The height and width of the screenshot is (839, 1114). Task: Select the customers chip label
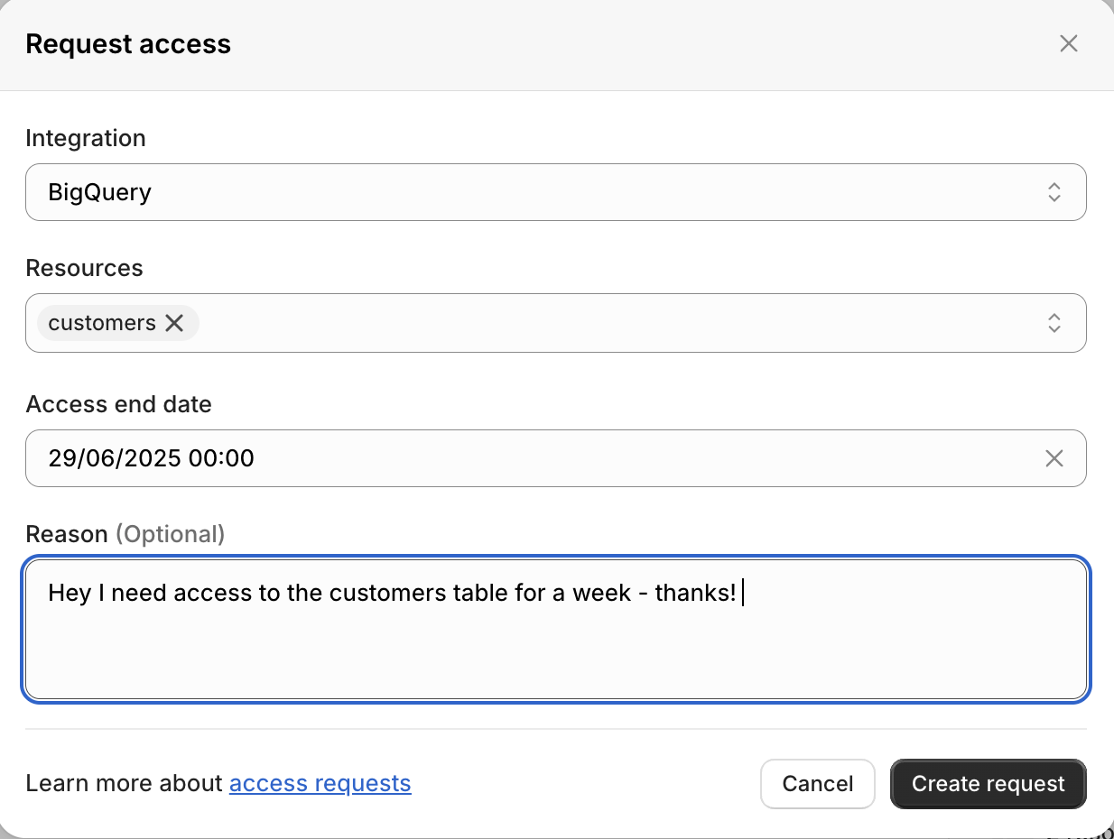102,323
